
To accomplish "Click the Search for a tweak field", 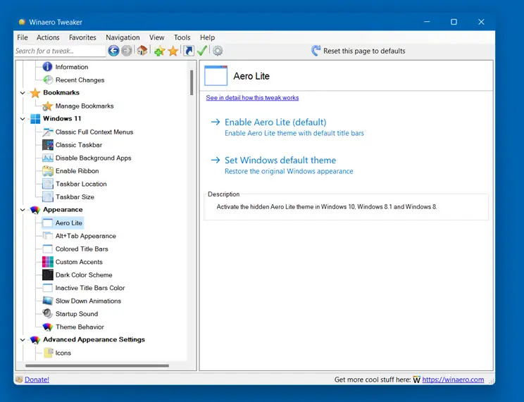I will pos(60,51).
